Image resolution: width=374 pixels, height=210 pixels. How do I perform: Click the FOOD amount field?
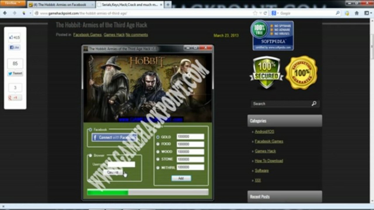pos(190,144)
